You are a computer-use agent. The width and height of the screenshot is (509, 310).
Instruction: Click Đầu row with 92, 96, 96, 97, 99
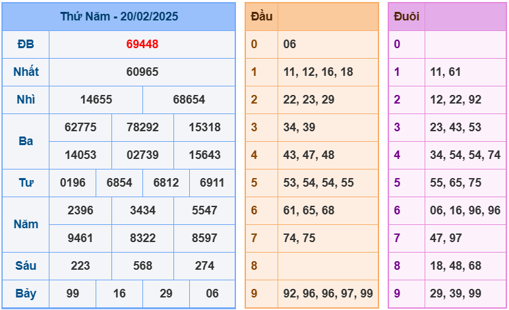point(328,294)
